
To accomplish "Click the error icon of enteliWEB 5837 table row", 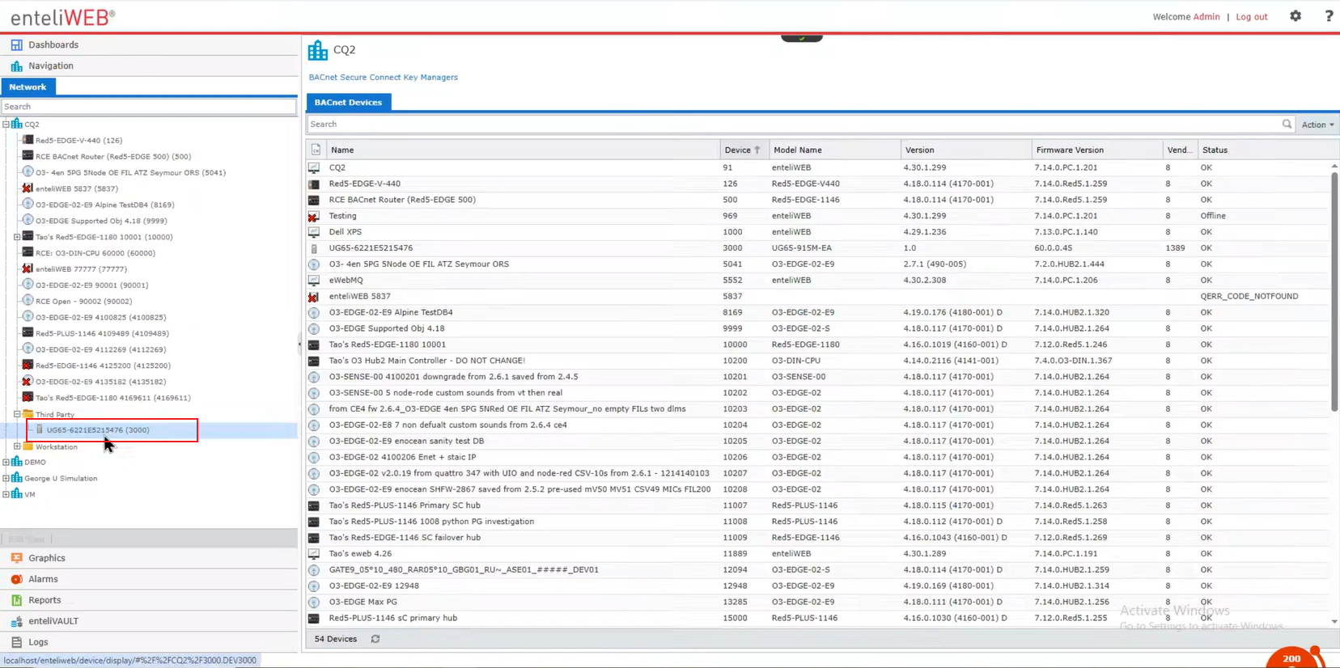I will [x=313, y=296].
